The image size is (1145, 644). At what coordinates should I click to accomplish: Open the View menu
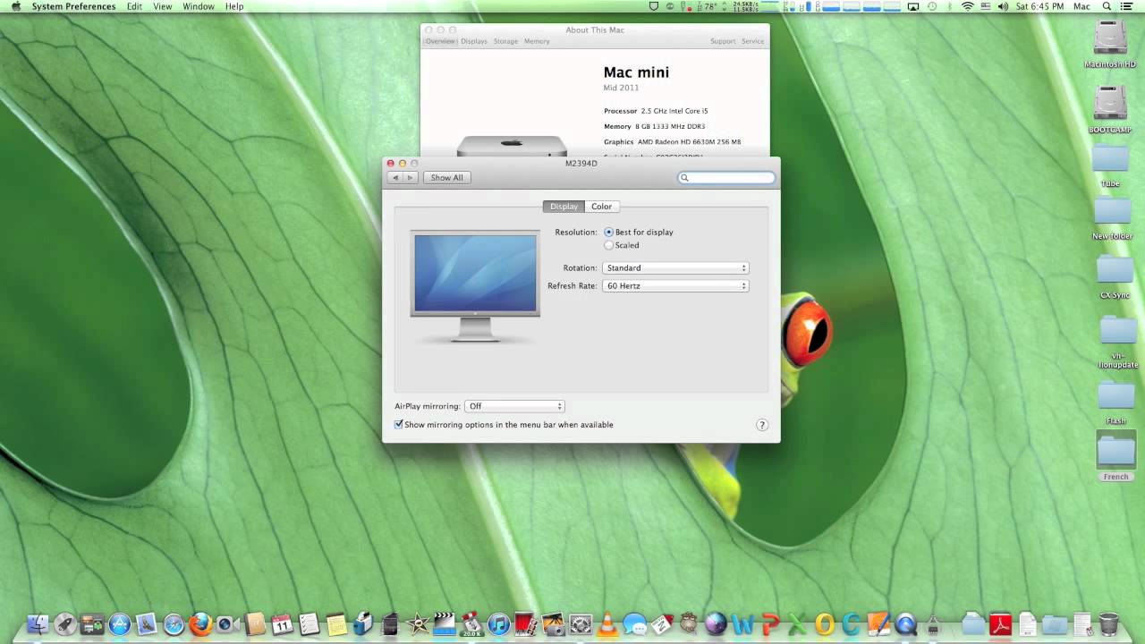(163, 6)
